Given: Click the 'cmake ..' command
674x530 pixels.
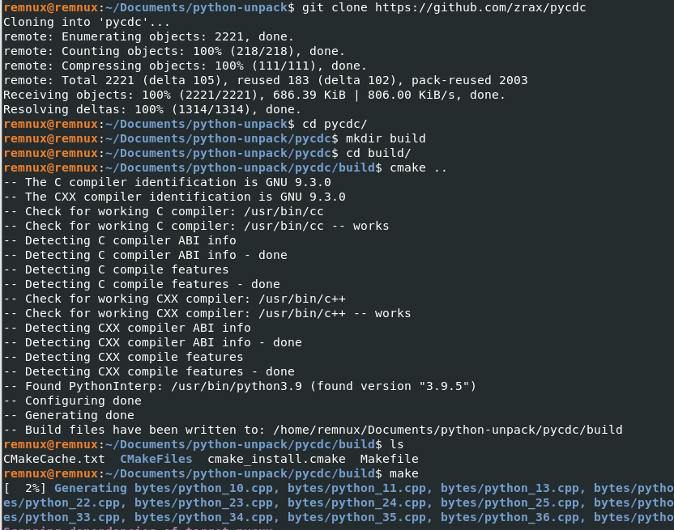Looking at the screenshot, I should click(418, 168).
